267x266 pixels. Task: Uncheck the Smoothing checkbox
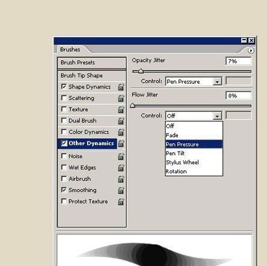click(x=64, y=190)
